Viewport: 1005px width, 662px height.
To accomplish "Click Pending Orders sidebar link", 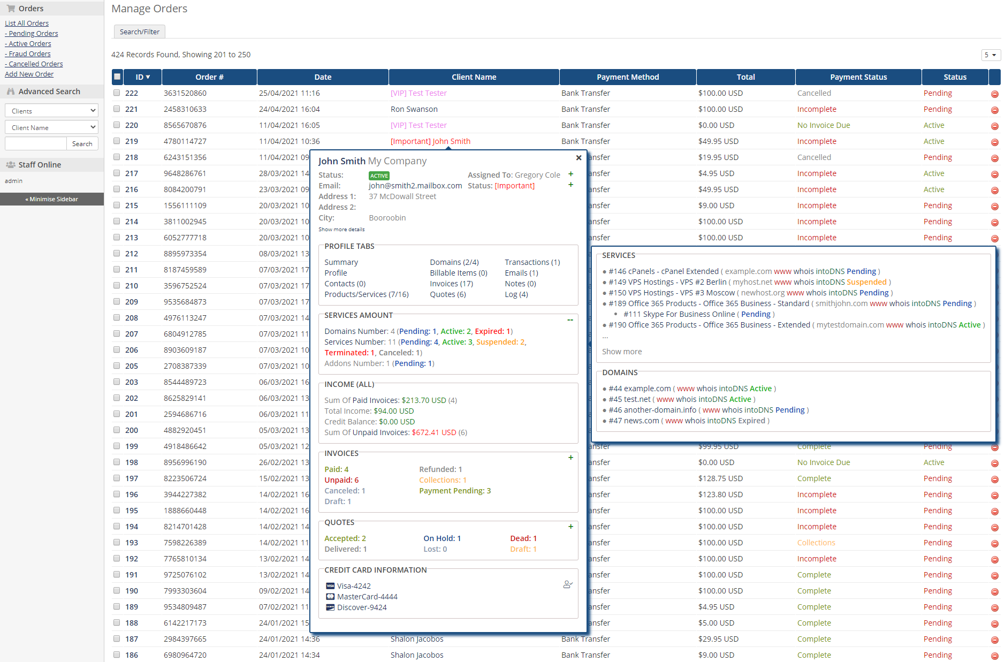I will pos(33,33).
